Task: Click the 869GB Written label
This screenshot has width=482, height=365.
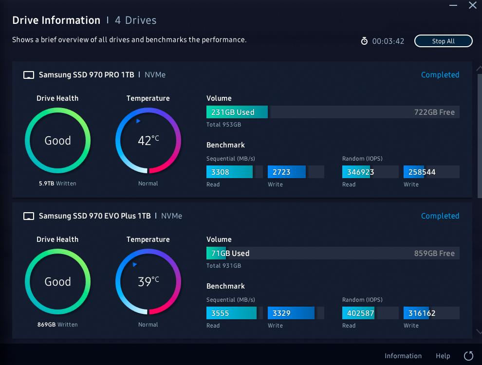Action: [x=57, y=325]
